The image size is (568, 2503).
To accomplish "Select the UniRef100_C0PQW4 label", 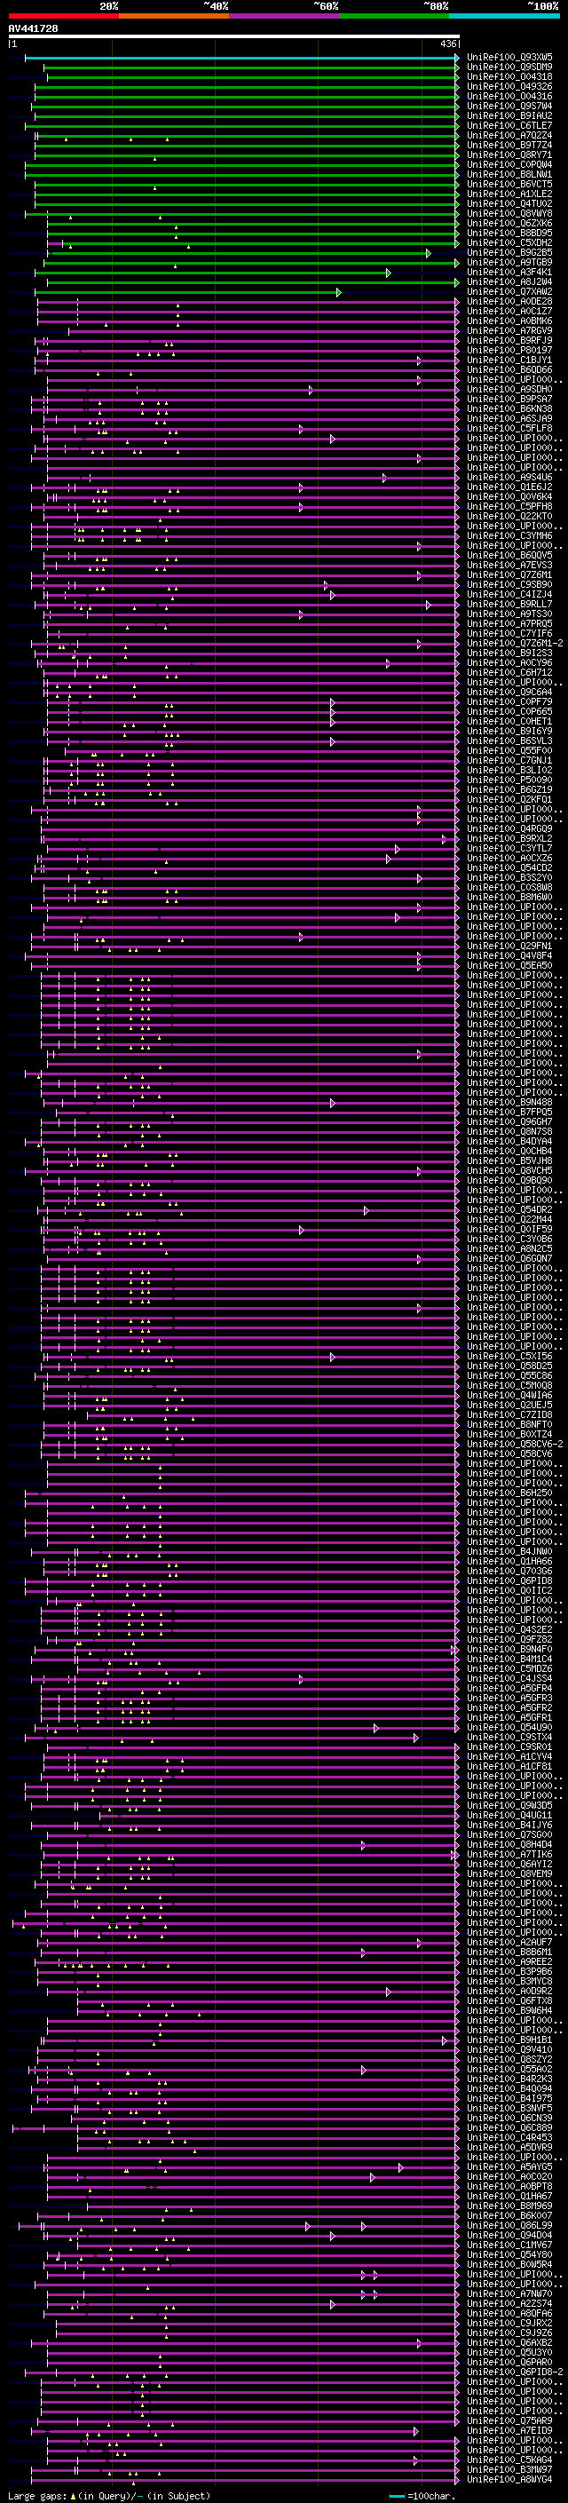I will pyautogui.click(x=509, y=165).
